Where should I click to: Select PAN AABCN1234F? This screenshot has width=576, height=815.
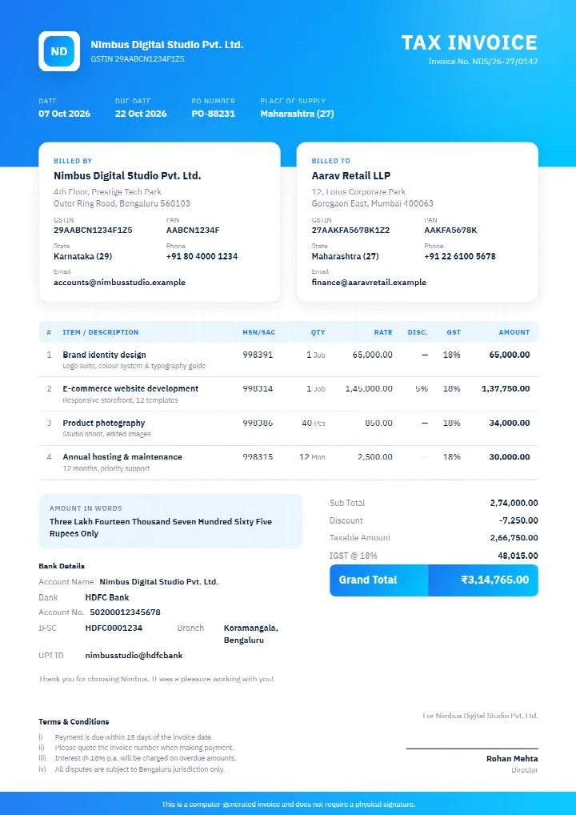(193, 230)
